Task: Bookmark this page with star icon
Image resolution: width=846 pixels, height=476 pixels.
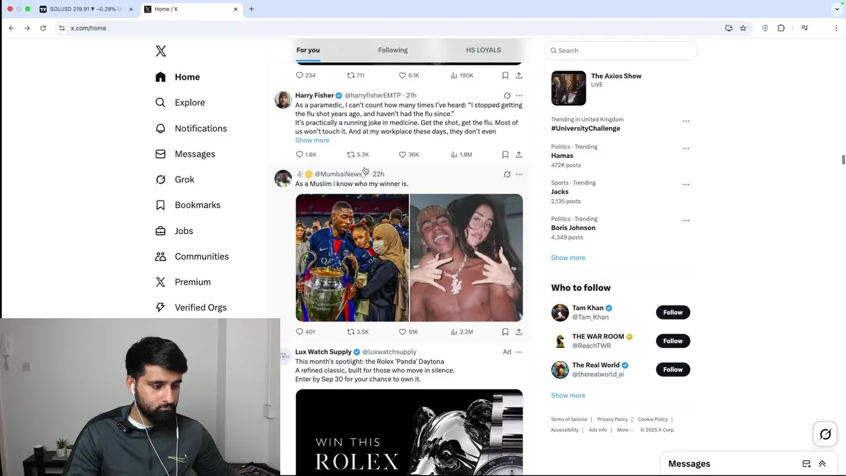Action: pyautogui.click(x=743, y=28)
